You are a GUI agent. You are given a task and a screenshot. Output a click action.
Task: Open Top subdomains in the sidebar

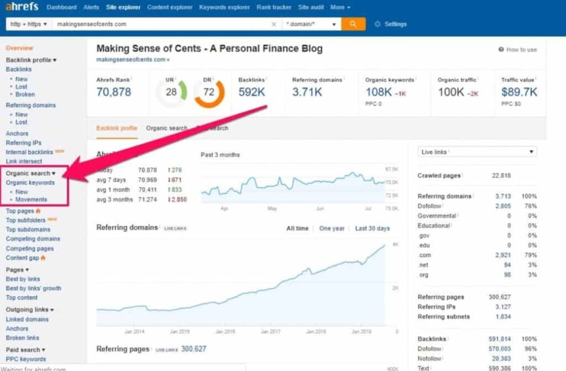coord(28,230)
